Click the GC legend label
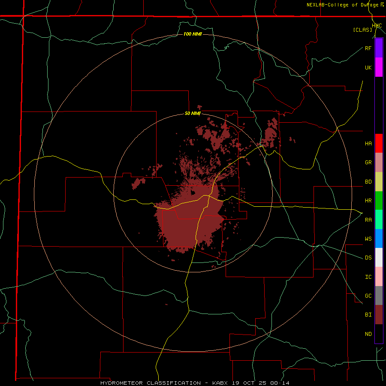Image resolution: width=386 pixels, height=386 pixels. [x=368, y=296]
